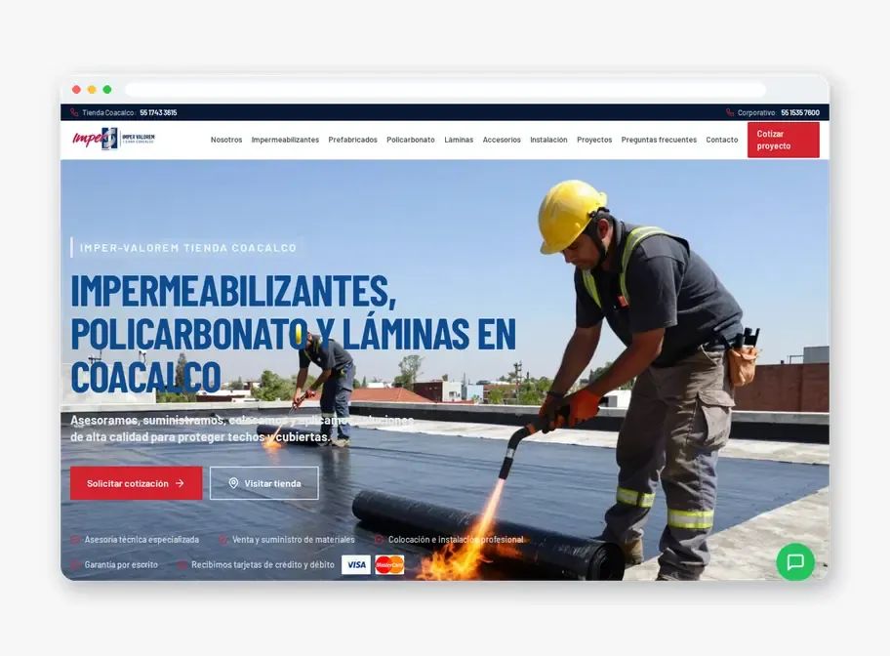
Task: Click the arrow icon in Solicitar cotización
Action: tap(180, 483)
